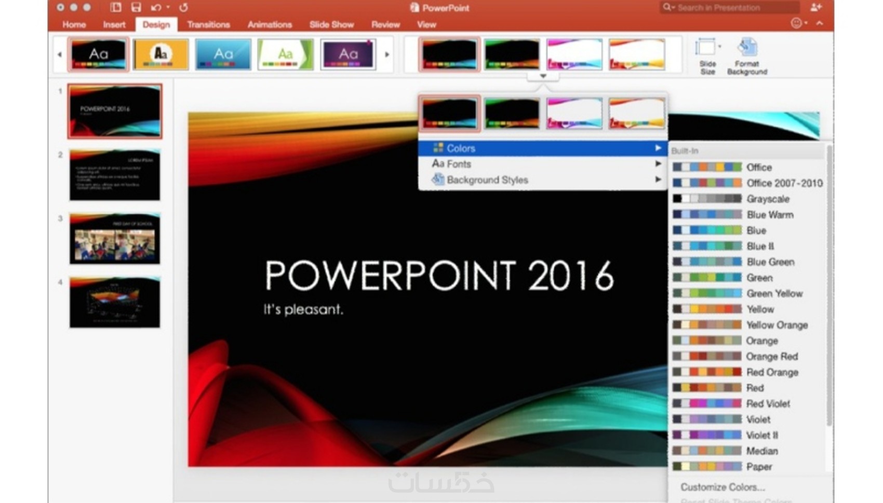This screenshot has width=883, height=503.
Task: Expand the Colors submenu arrow
Action: click(x=658, y=148)
